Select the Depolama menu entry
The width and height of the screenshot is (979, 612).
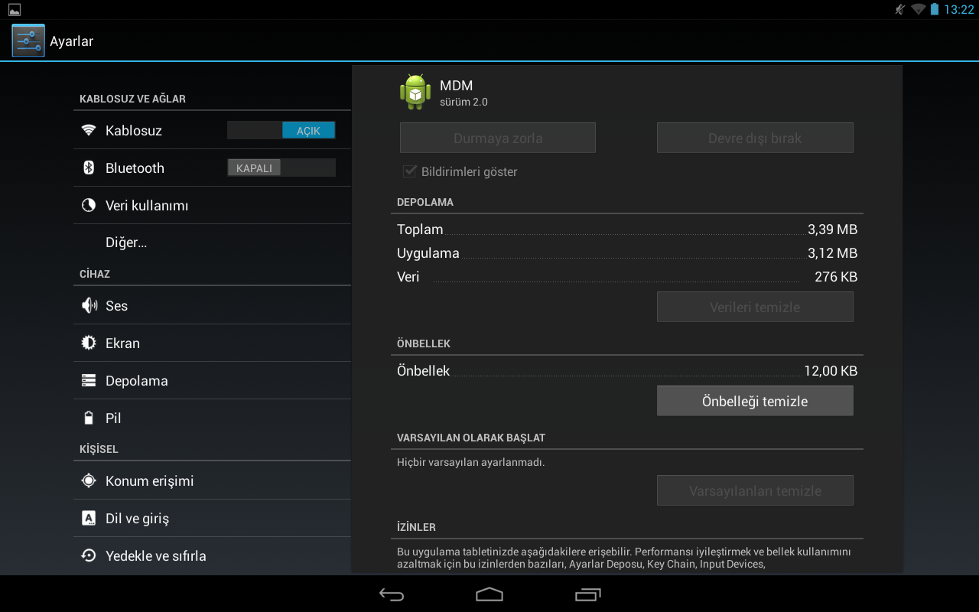click(x=212, y=380)
